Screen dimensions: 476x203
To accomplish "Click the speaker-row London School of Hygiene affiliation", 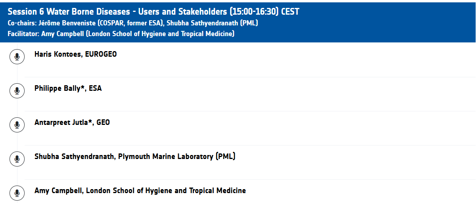I will 166,191.
